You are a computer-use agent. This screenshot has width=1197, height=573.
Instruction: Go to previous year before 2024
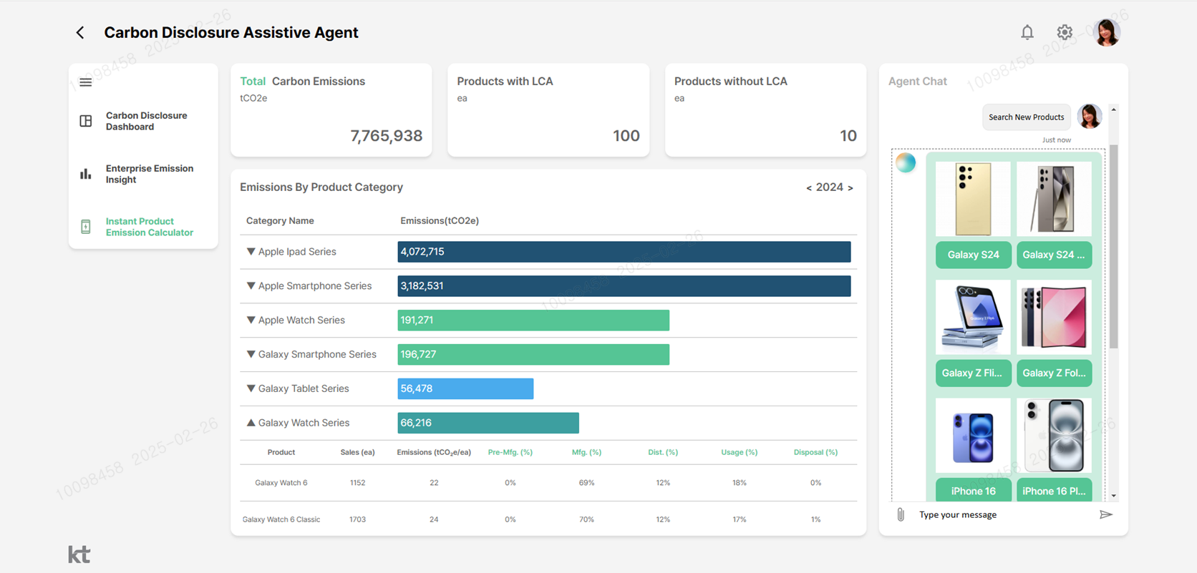pos(809,188)
